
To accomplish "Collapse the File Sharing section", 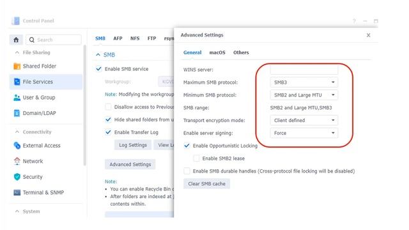I will tap(17, 52).
